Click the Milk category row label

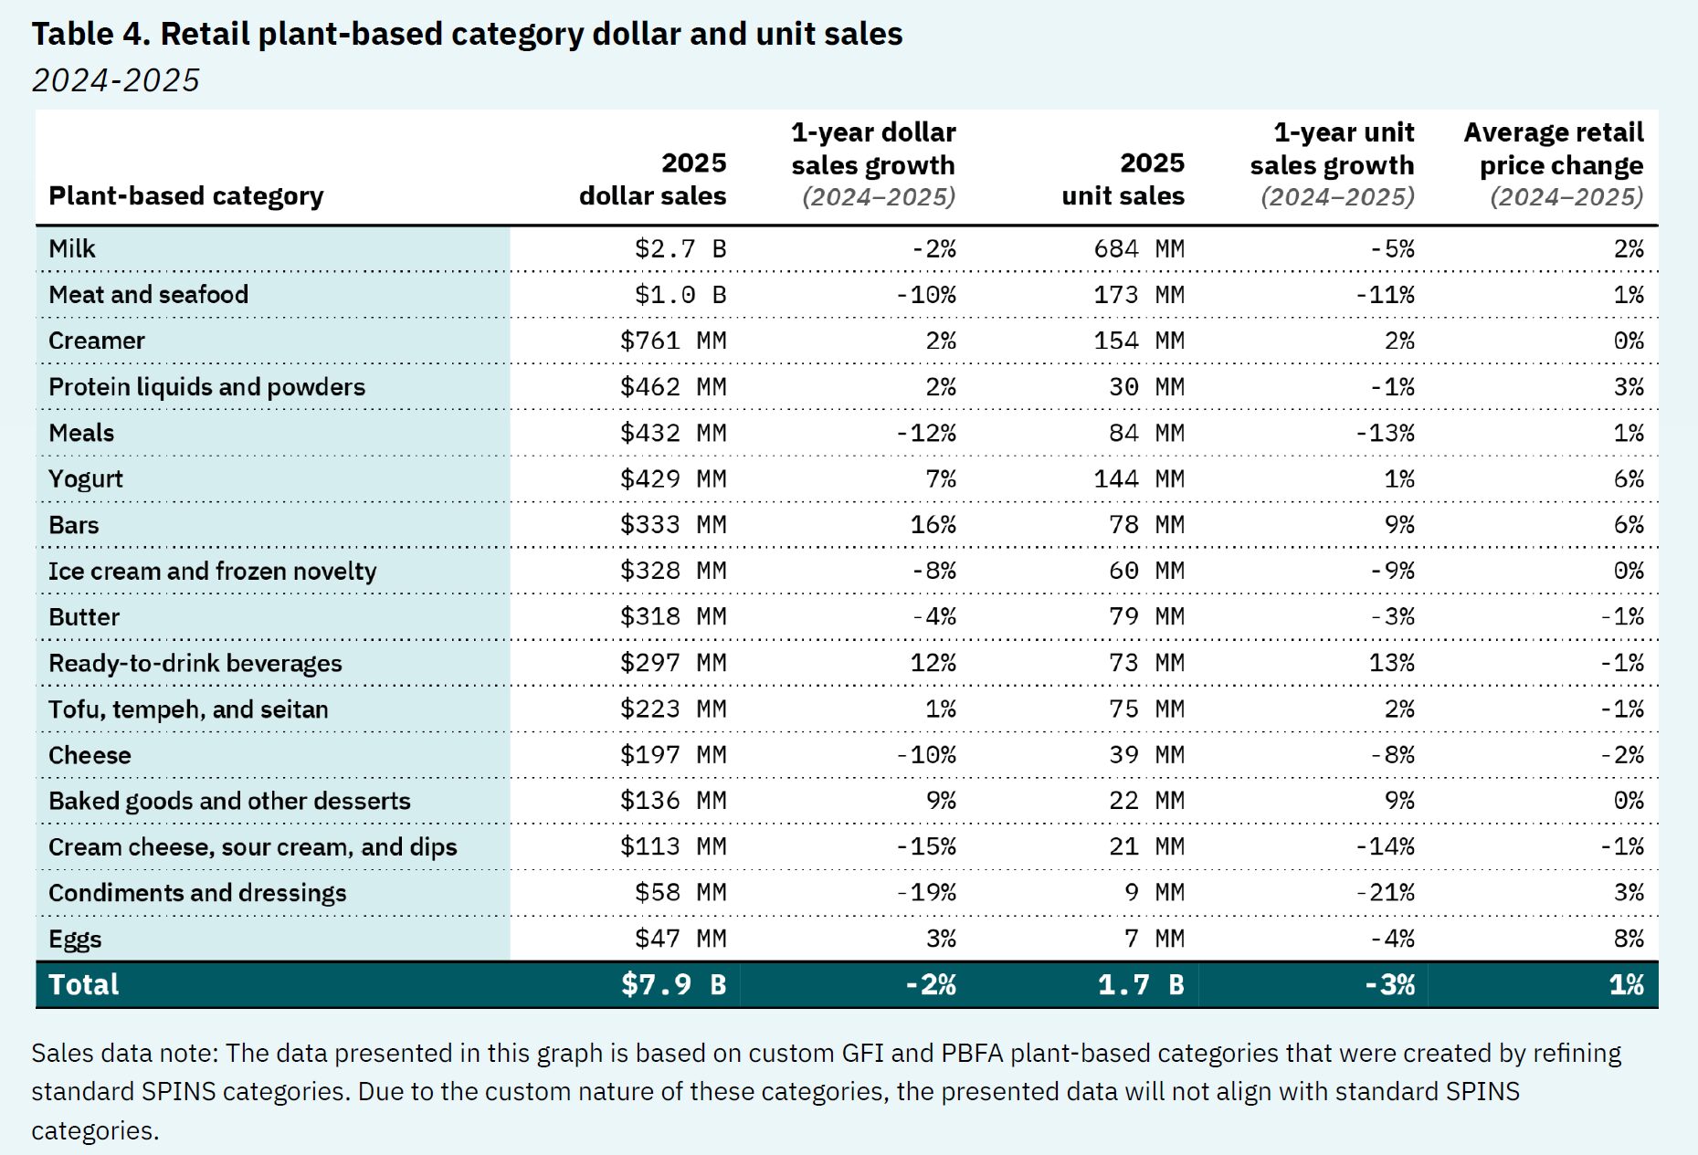pos(72,248)
